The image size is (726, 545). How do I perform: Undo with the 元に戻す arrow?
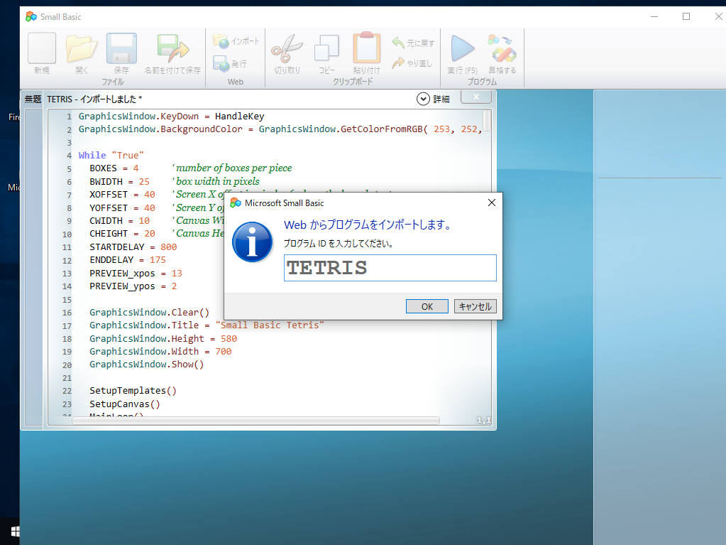coord(413,43)
